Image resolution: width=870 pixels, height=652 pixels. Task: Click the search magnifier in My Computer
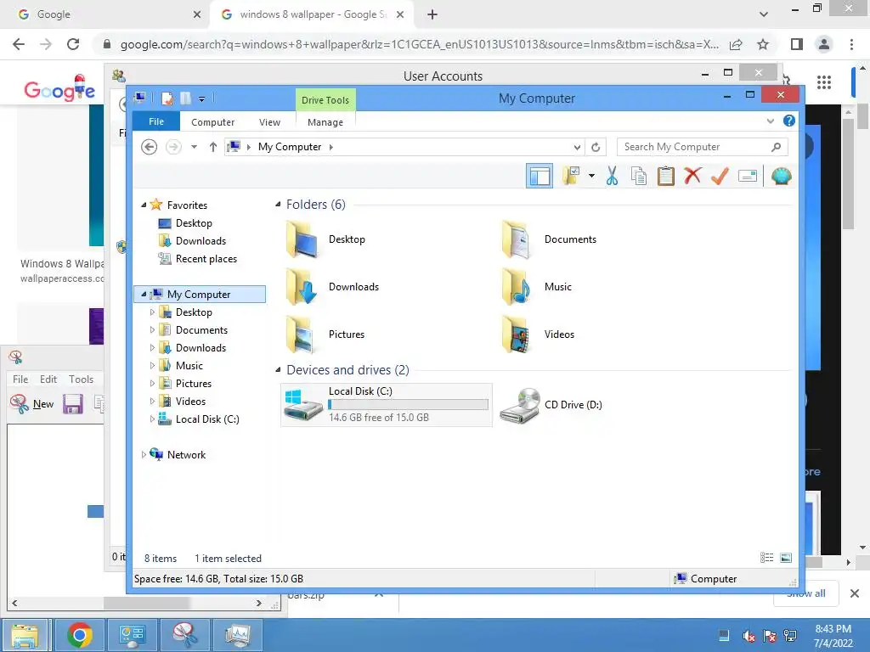coord(776,147)
